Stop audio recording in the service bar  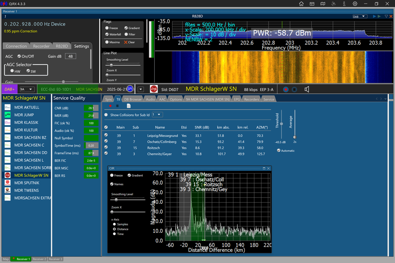pos(295,89)
